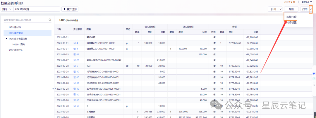Select 打印设置 from print menu
Screen dimensions: 316x118
(x=291, y=23)
